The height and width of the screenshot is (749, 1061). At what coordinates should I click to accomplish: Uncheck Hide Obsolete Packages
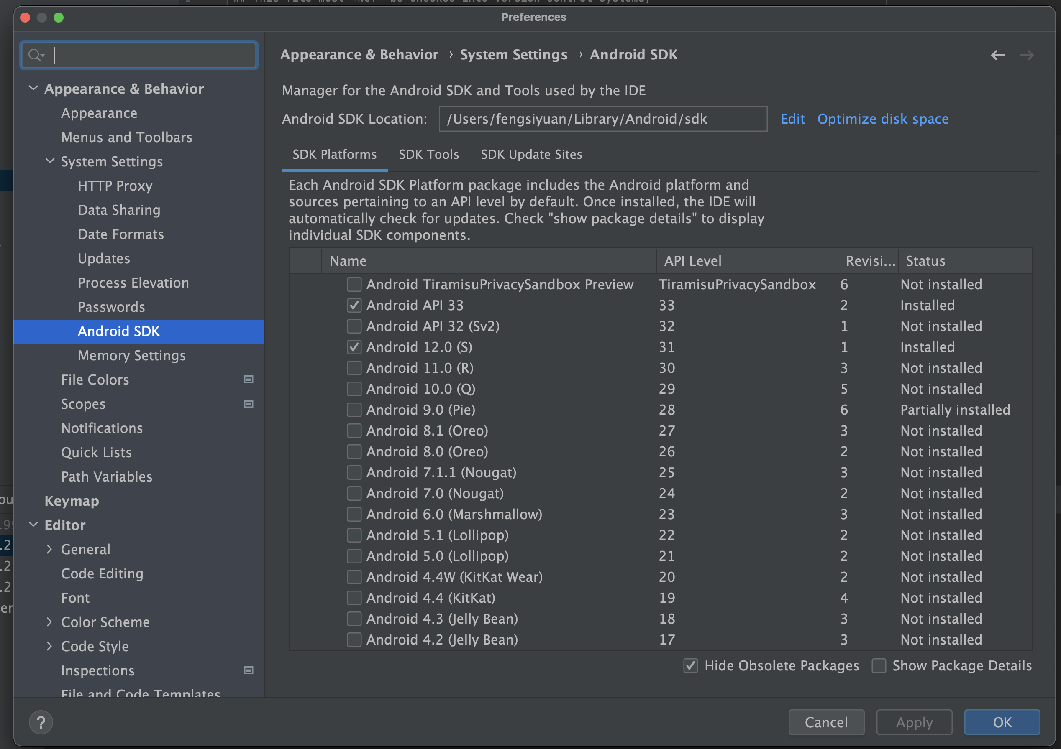click(690, 666)
